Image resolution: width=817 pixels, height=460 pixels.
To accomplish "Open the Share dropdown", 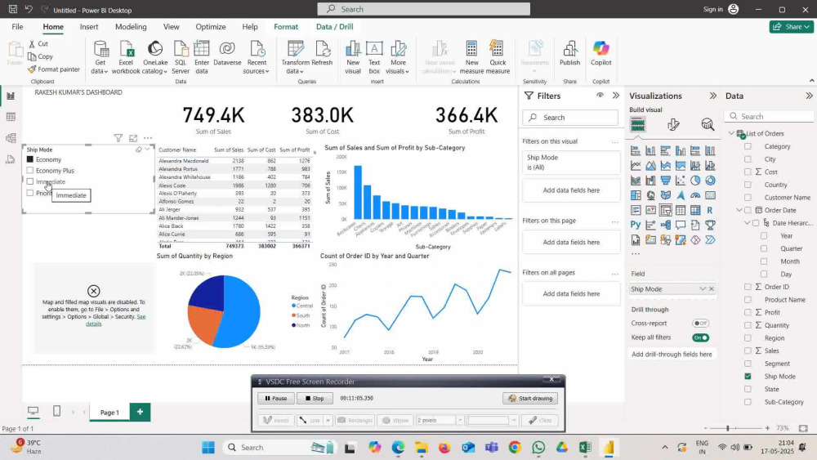I will [x=791, y=27].
